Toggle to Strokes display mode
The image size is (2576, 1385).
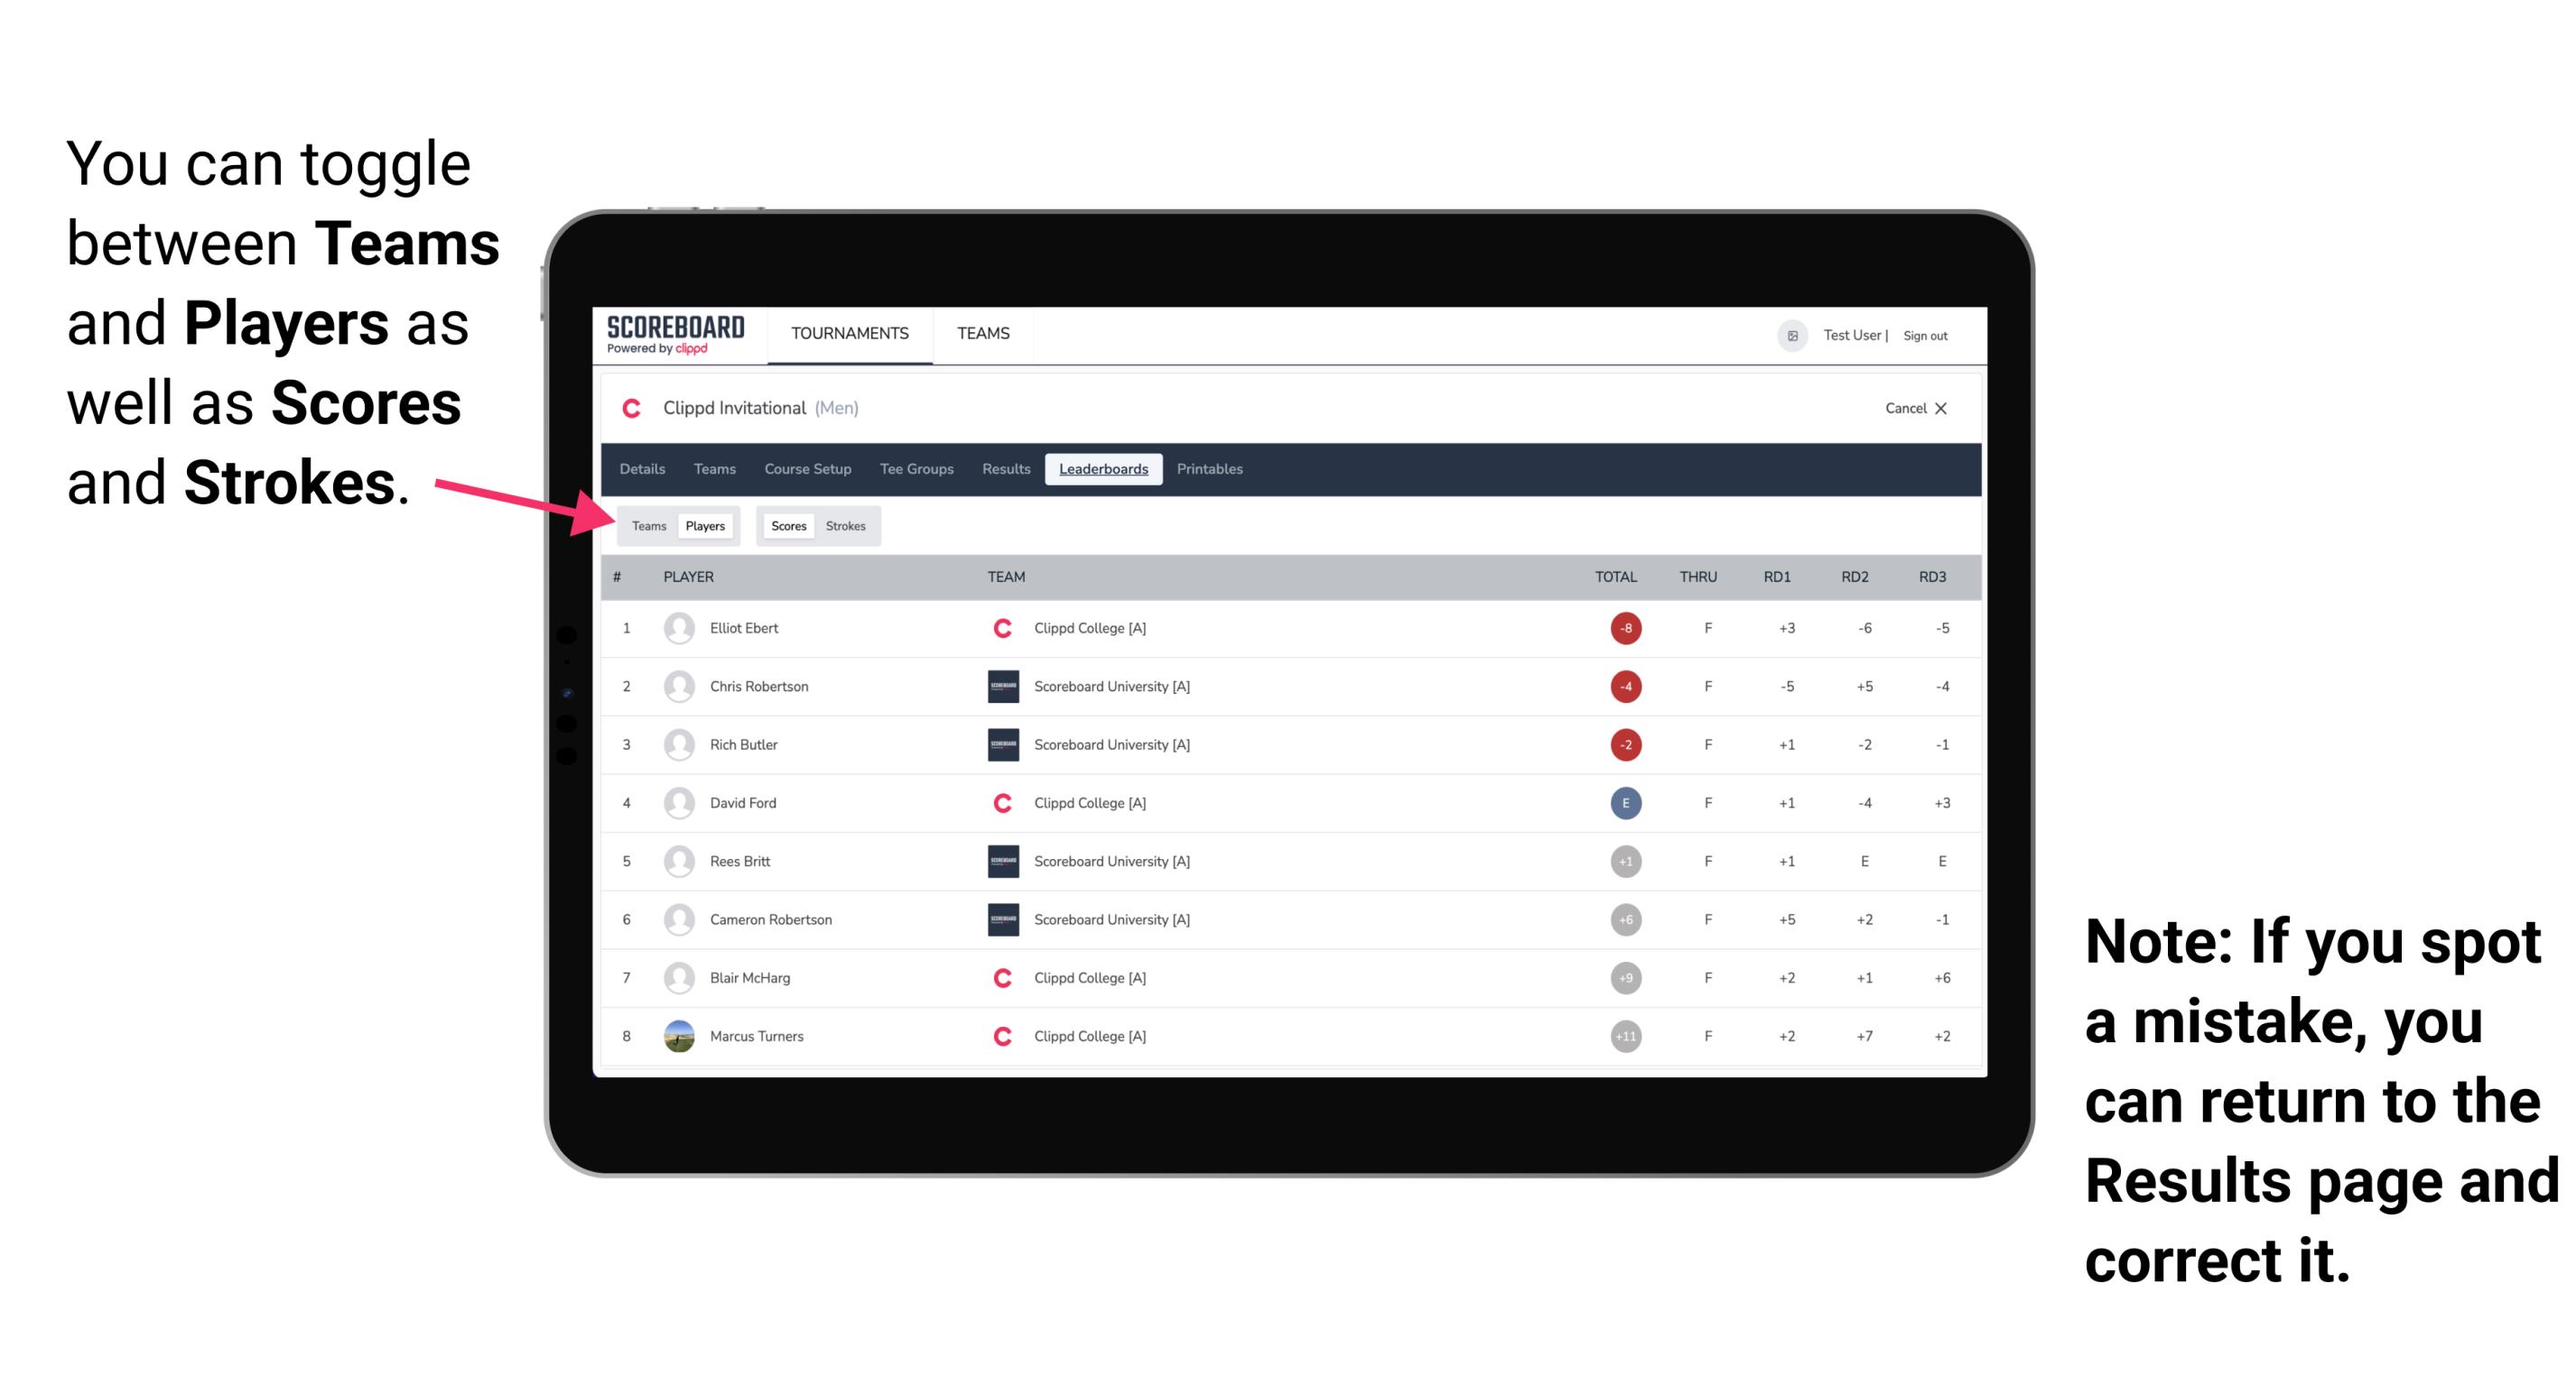[848, 525]
